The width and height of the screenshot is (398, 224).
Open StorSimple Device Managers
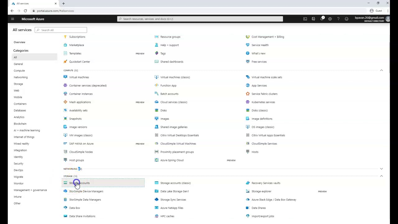(86, 191)
